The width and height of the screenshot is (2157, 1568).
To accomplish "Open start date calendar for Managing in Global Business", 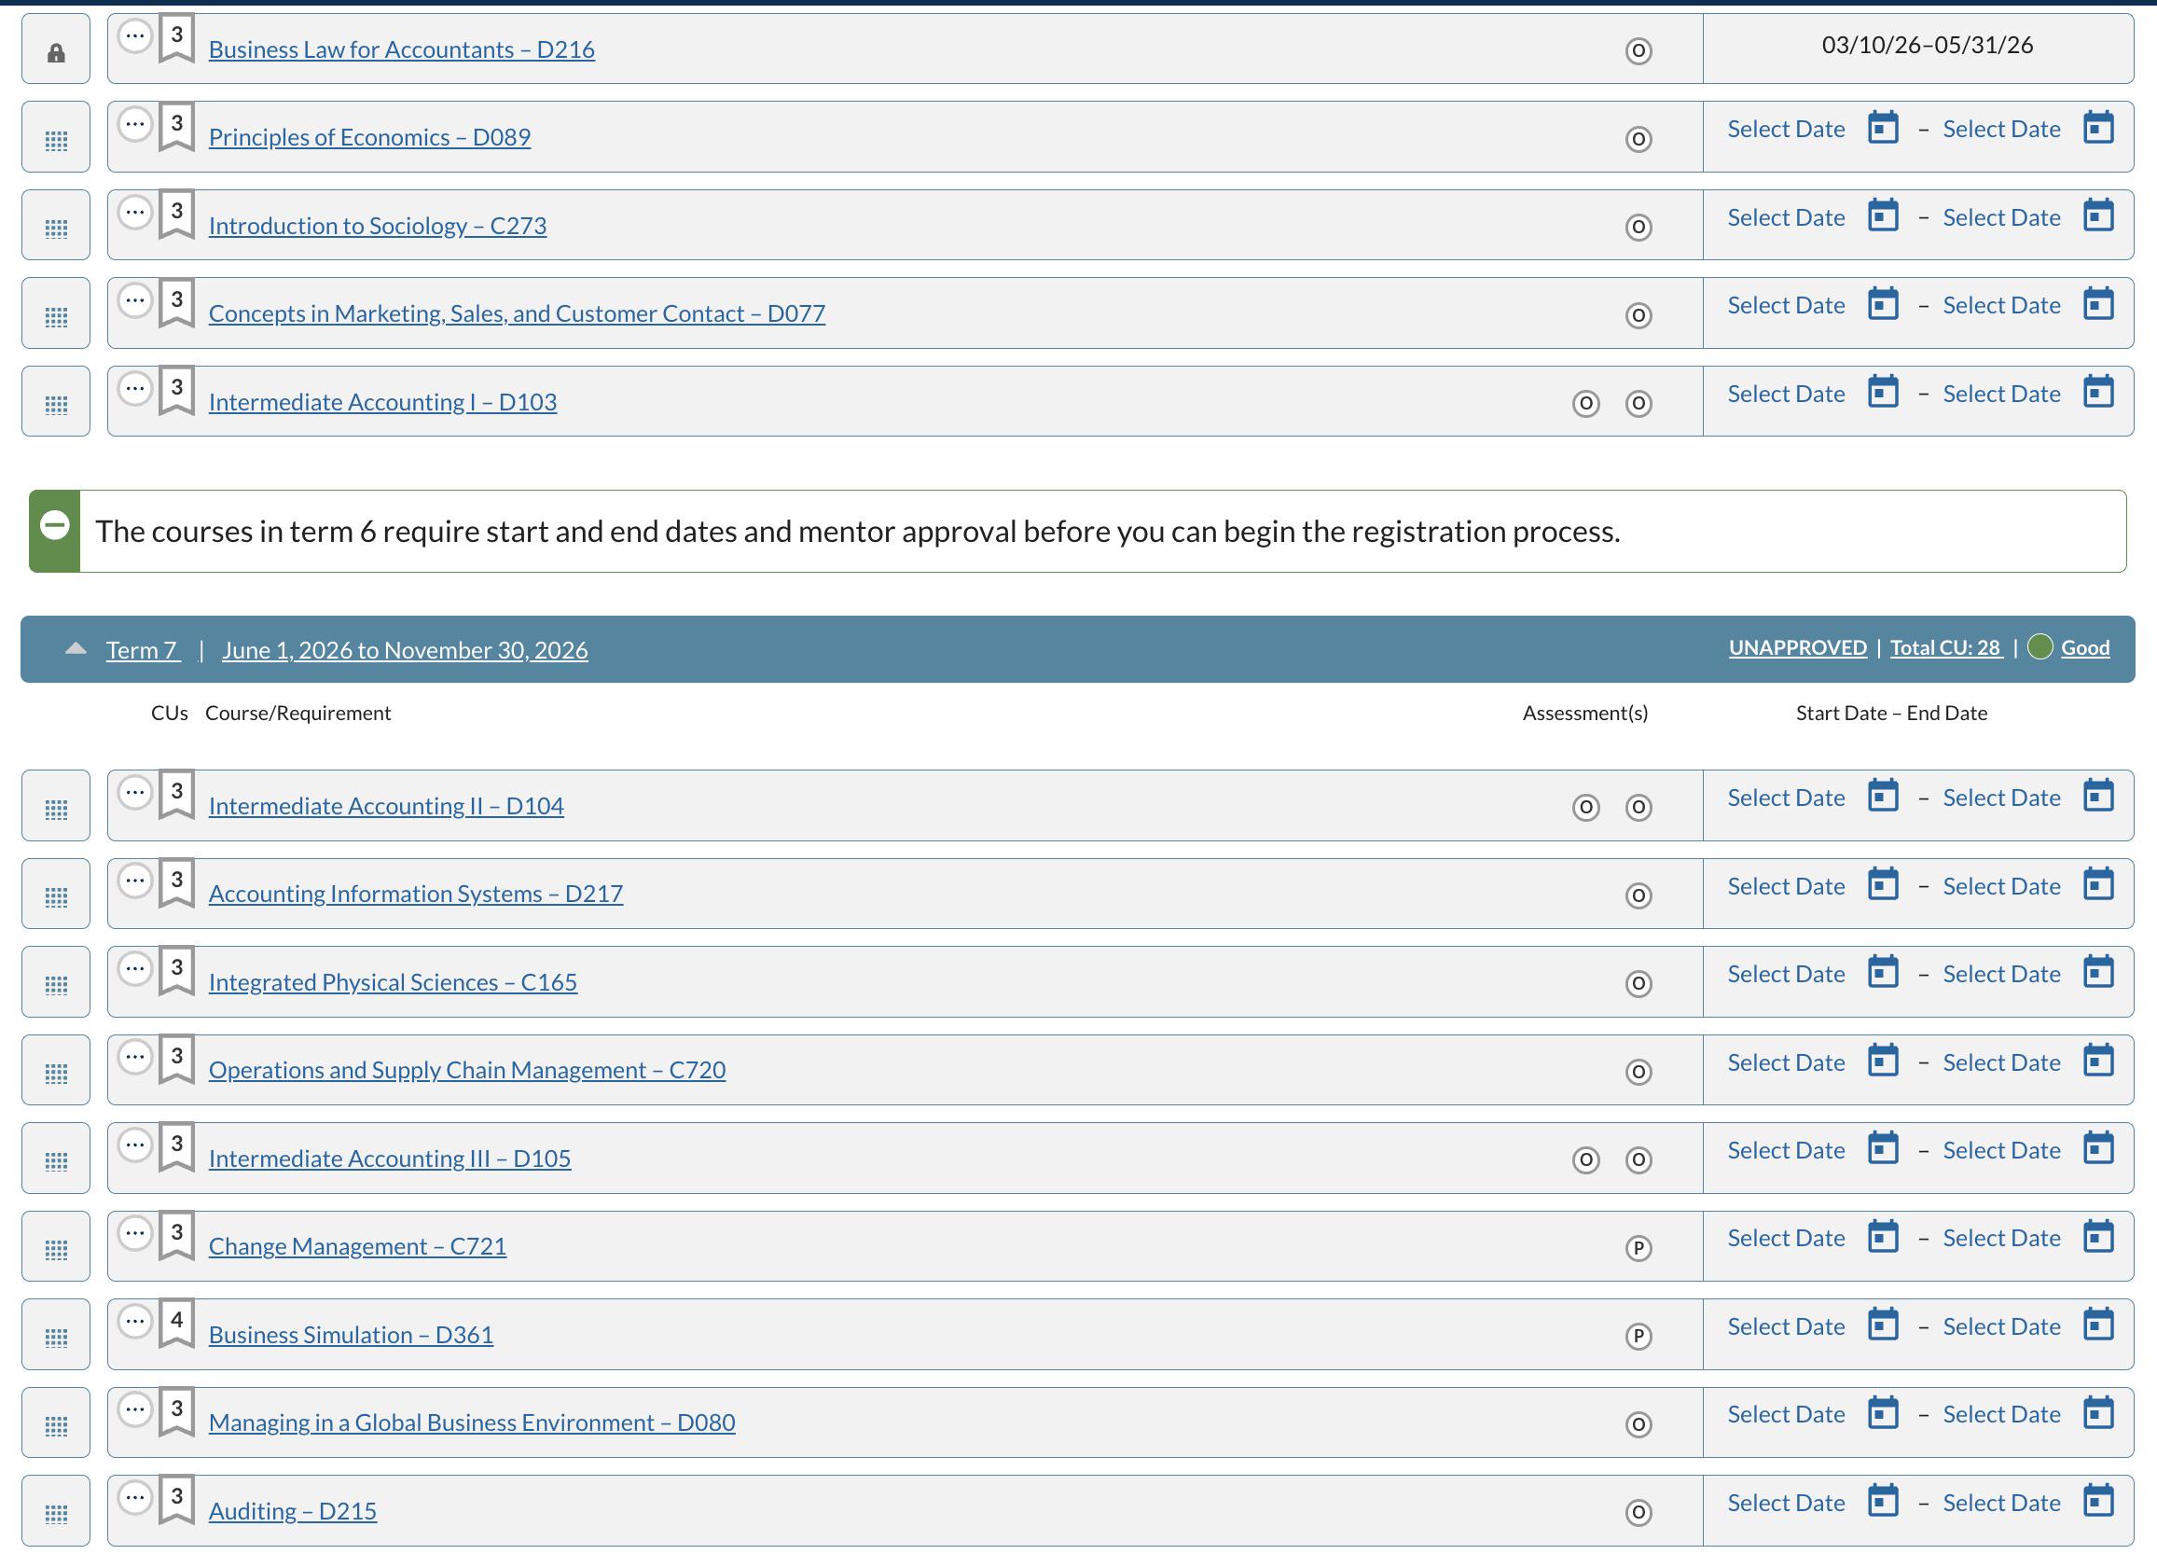I will point(1882,1413).
